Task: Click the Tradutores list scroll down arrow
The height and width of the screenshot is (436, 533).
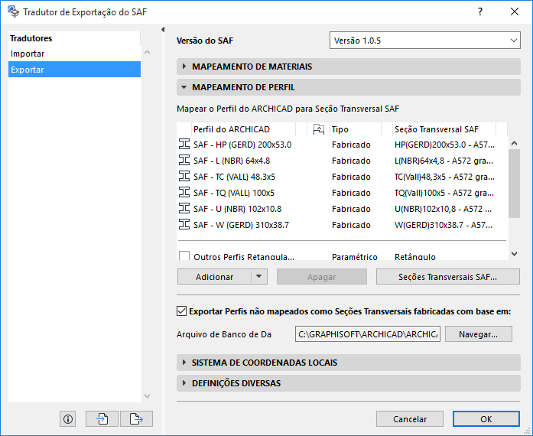Action: pyautogui.click(x=147, y=396)
